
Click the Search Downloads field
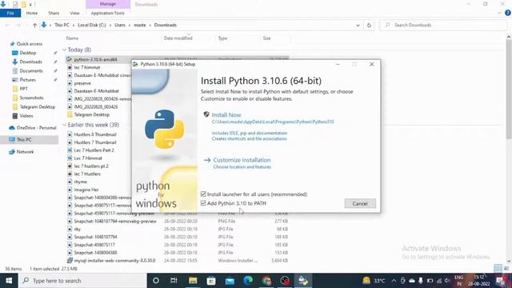[442, 25]
